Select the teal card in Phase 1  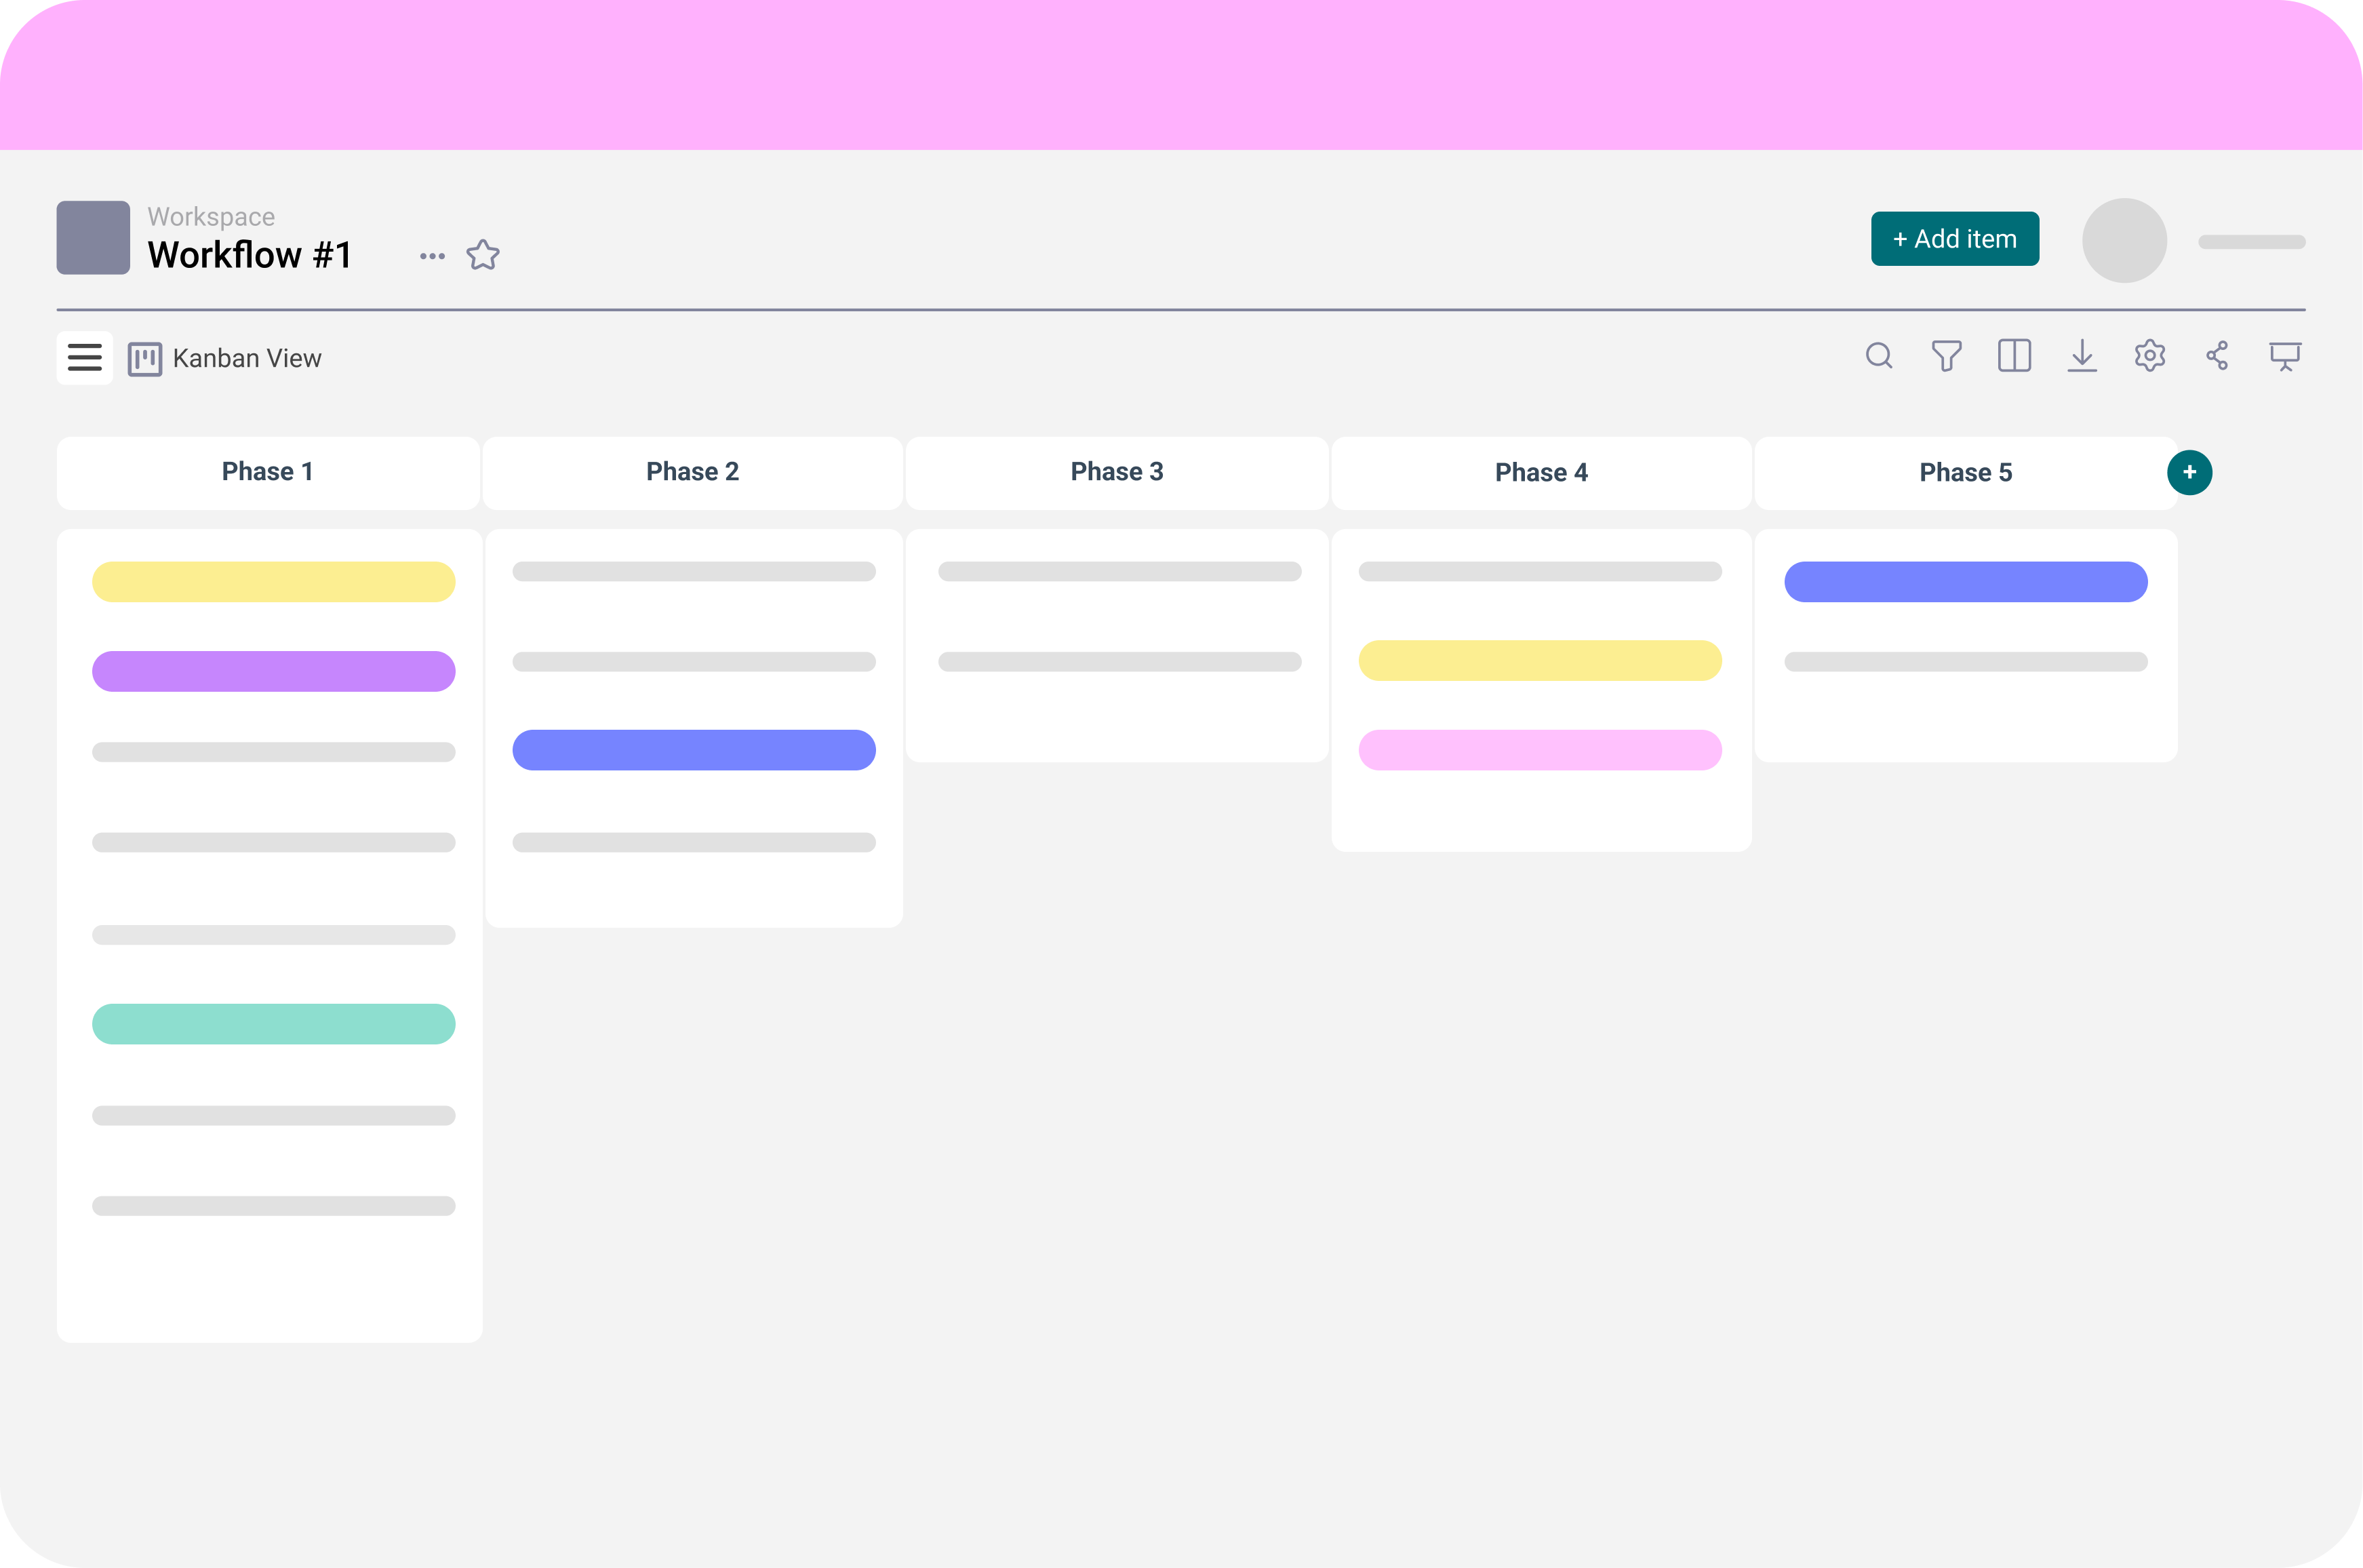coord(274,1024)
